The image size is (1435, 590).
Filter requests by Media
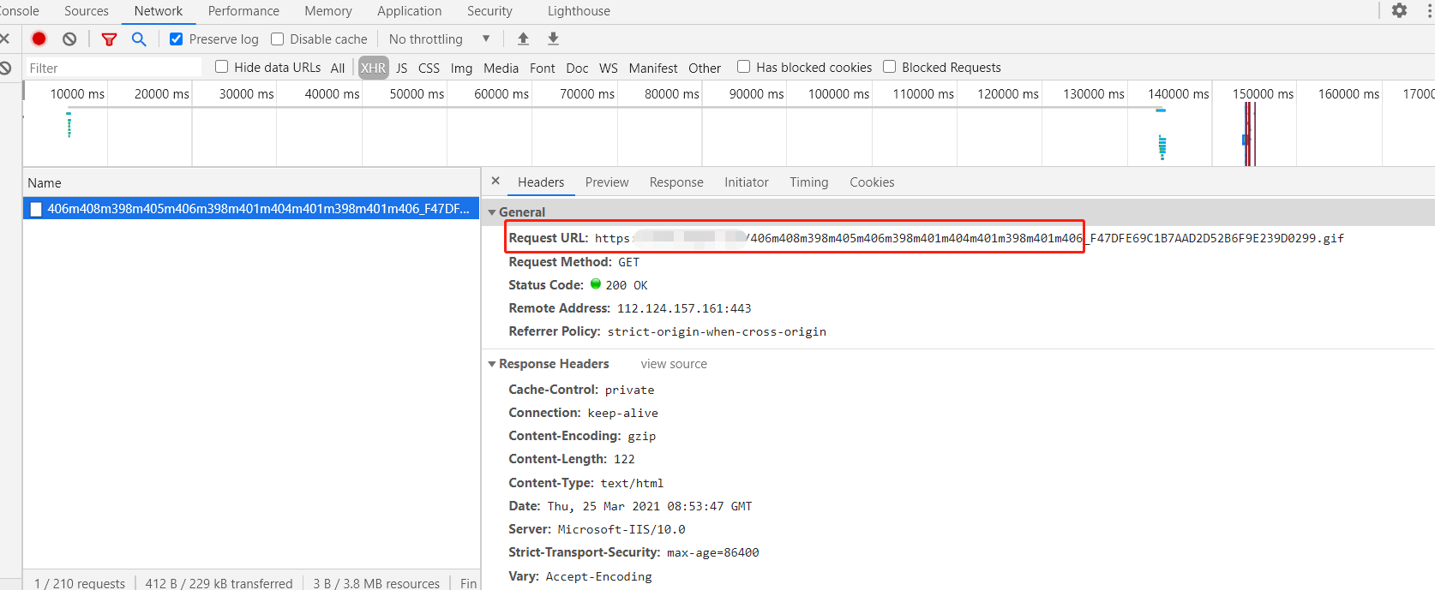tap(501, 68)
